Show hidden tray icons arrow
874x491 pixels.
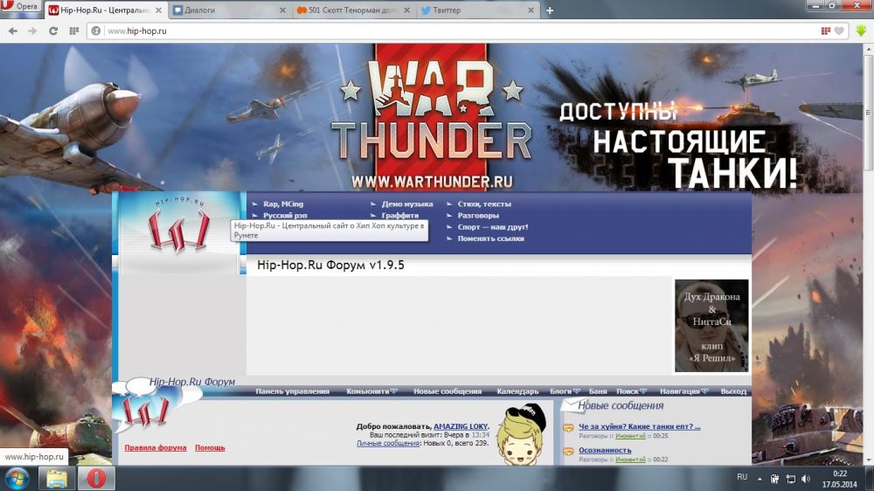pos(760,479)
